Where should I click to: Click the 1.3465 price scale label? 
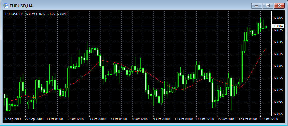click(x=278, y=114)
